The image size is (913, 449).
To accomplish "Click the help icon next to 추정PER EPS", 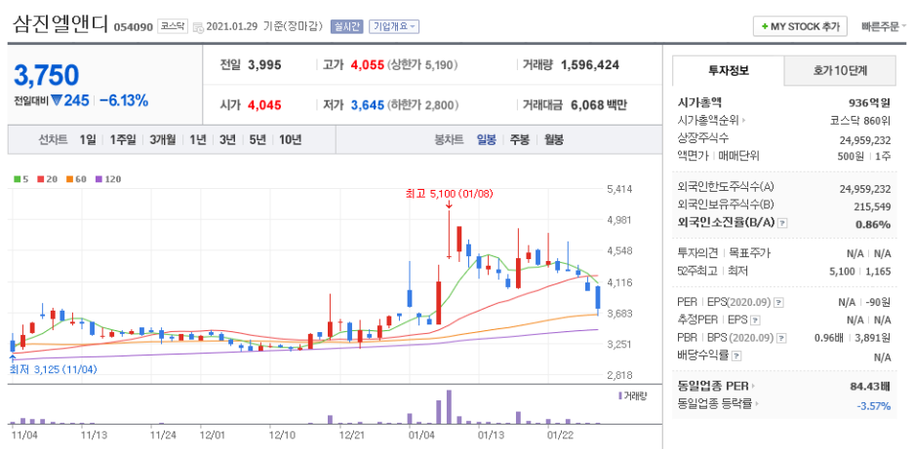I will [x=755, y=319].
